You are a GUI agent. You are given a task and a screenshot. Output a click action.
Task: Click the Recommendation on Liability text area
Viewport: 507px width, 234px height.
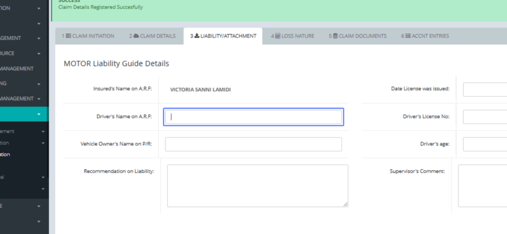pyautogui.click(x=258, y=186)
